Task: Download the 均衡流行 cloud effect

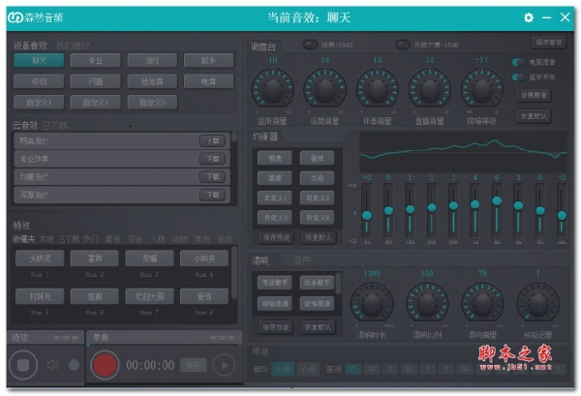Action: point(213,177)
